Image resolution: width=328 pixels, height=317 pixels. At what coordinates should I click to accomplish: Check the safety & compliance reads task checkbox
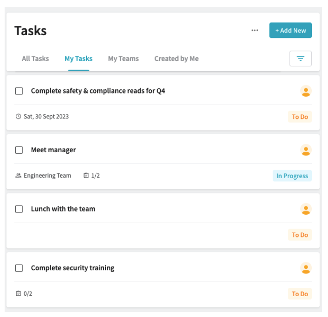click(19, 91)
